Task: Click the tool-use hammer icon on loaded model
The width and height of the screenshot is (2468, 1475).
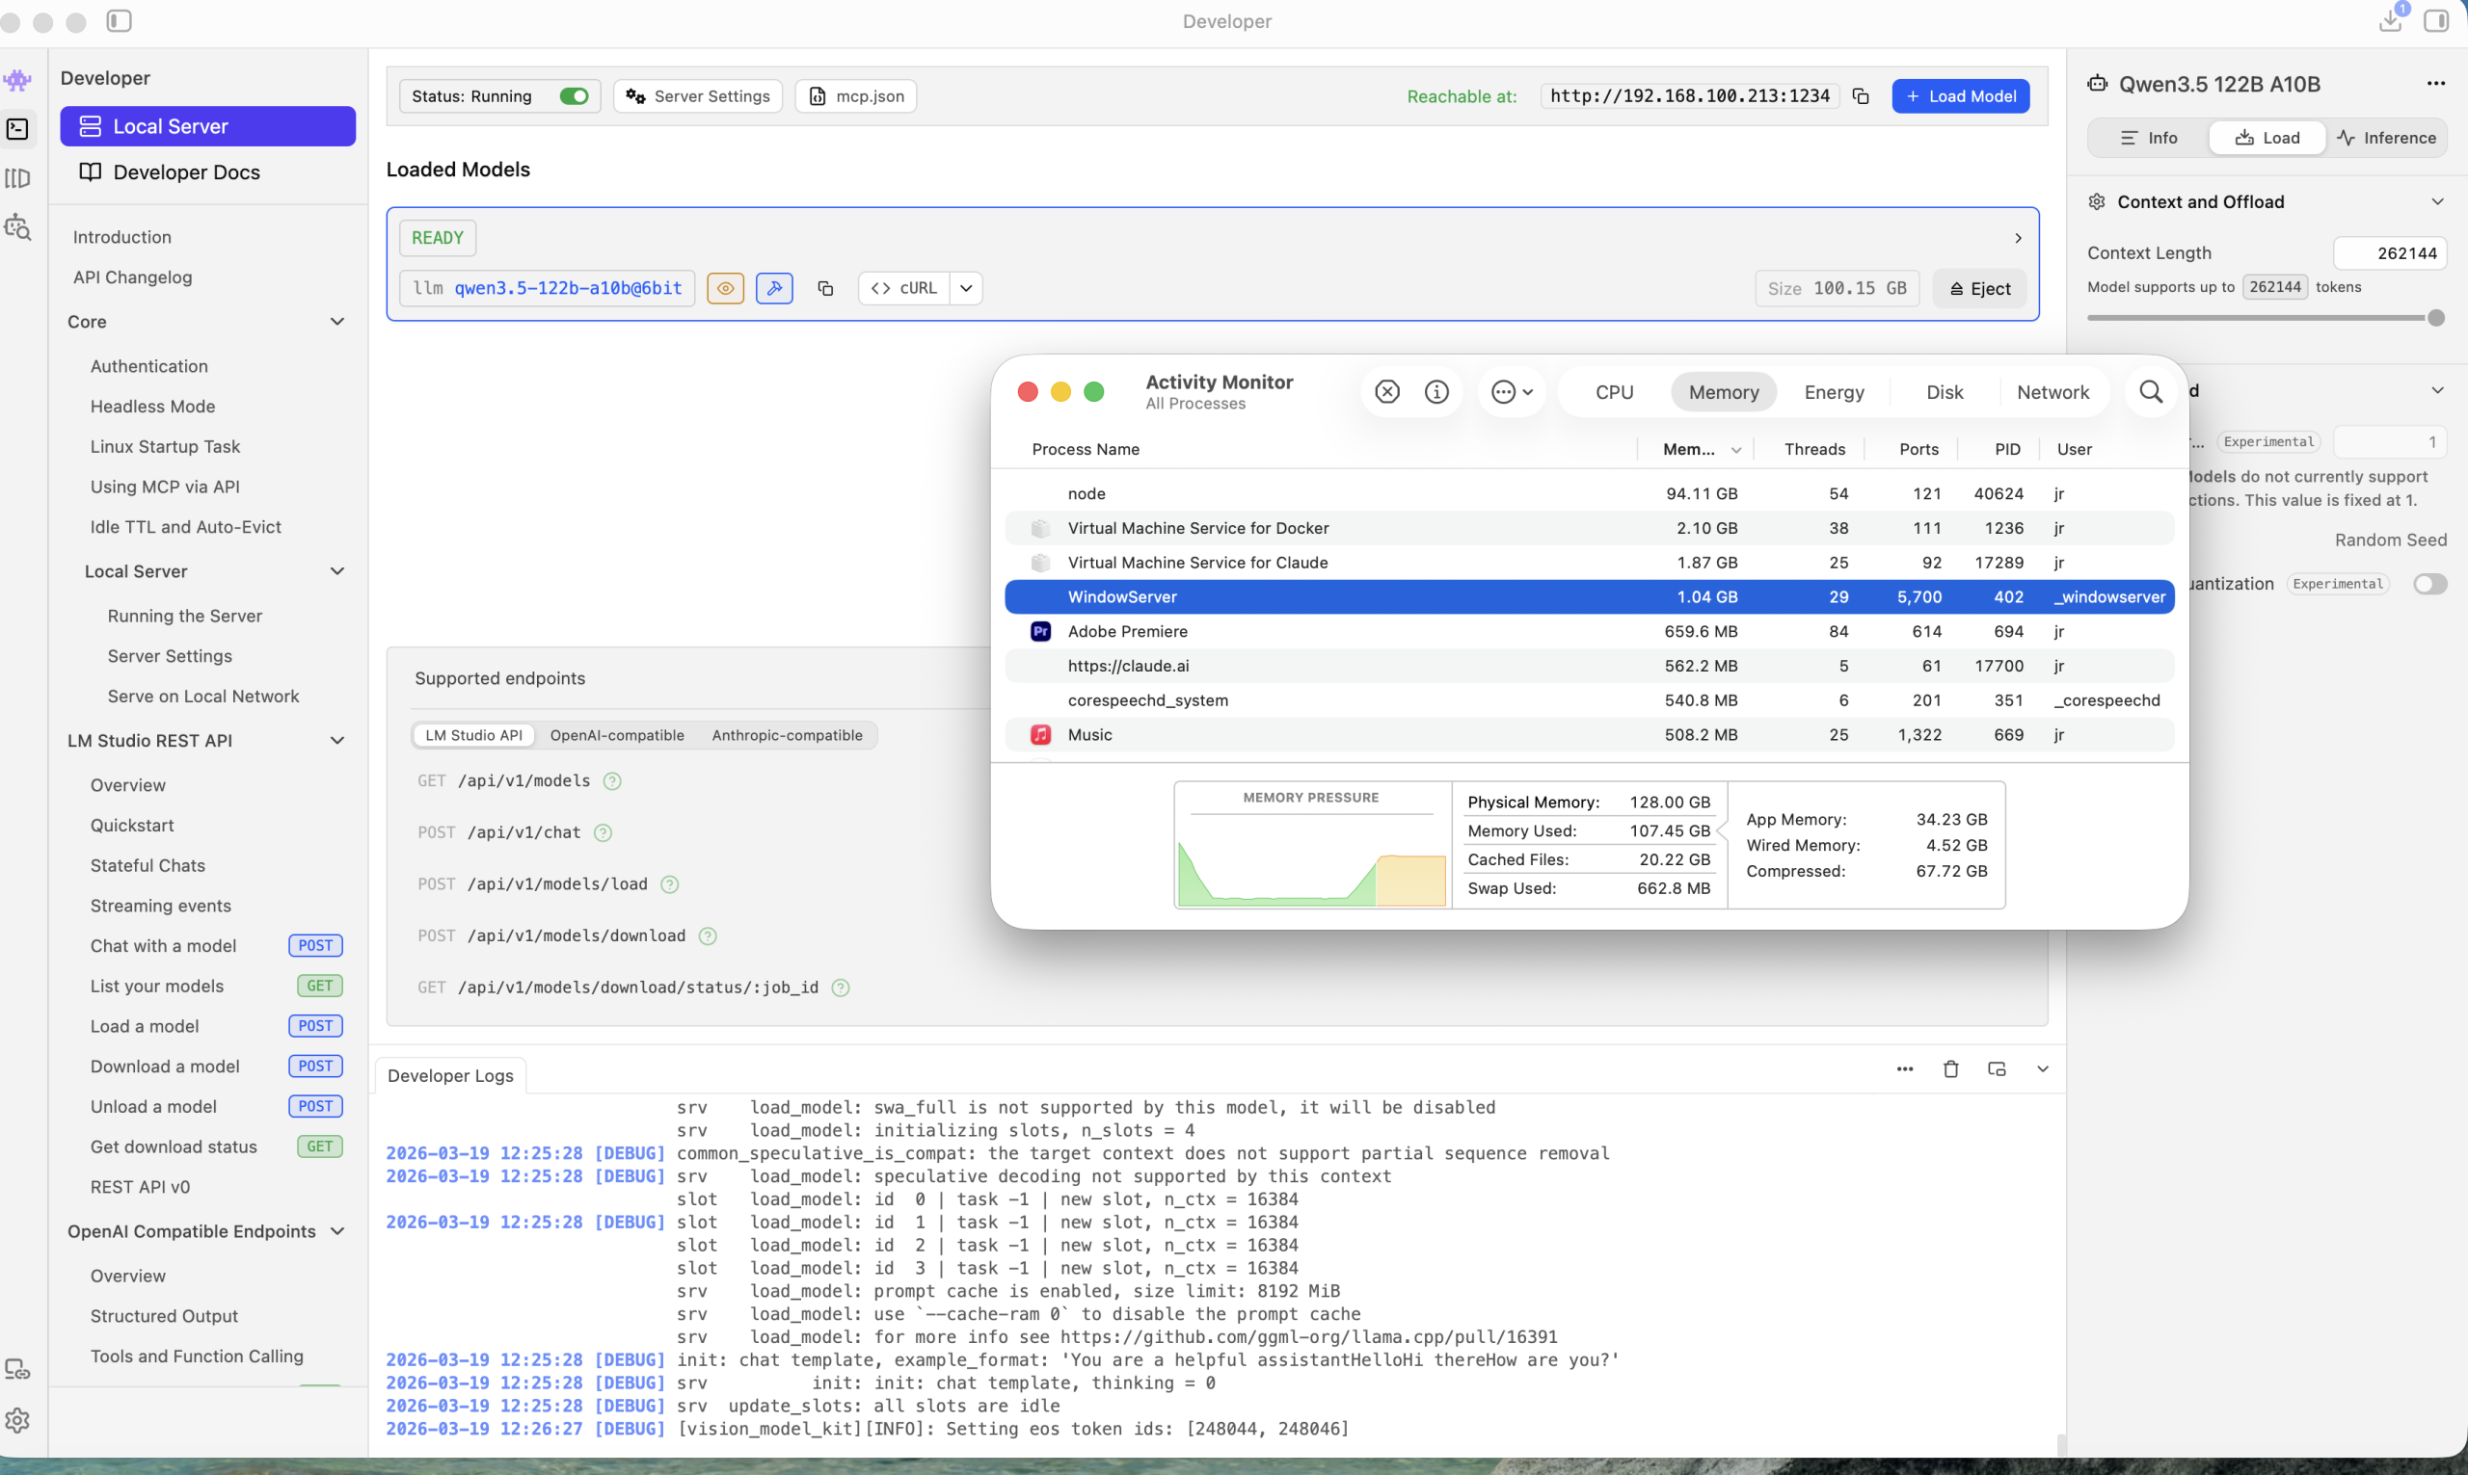Action: 774,288
